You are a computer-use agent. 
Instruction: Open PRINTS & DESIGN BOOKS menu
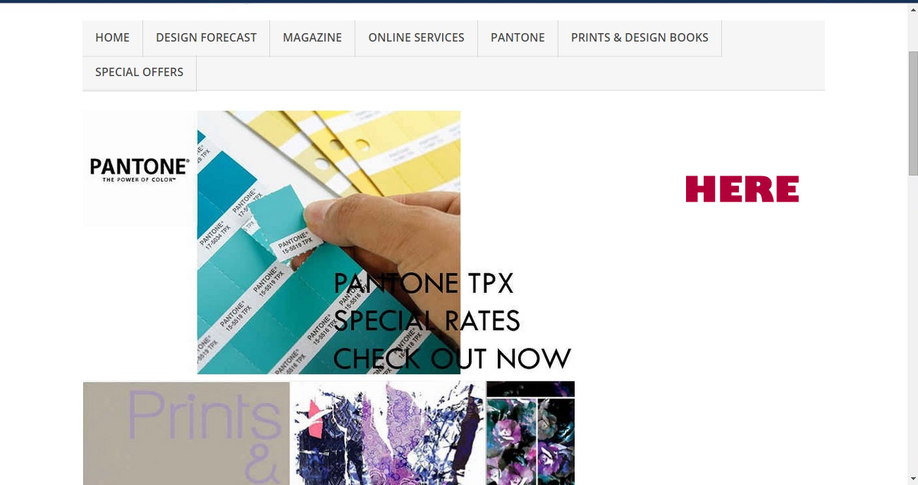click(x=639, y=38)
